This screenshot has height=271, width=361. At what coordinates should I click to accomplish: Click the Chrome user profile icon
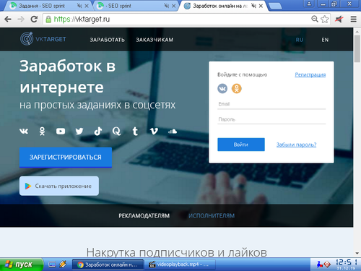(x=309, y=4)
